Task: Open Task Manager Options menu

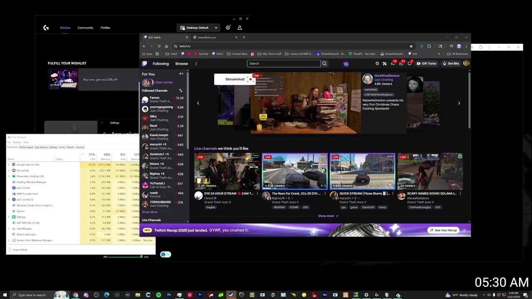Action: [17, 142]
